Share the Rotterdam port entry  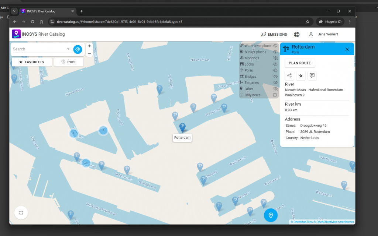(289, 75)
